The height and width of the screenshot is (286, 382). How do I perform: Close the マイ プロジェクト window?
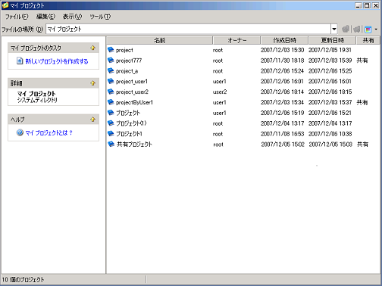[x=376, y=5]
